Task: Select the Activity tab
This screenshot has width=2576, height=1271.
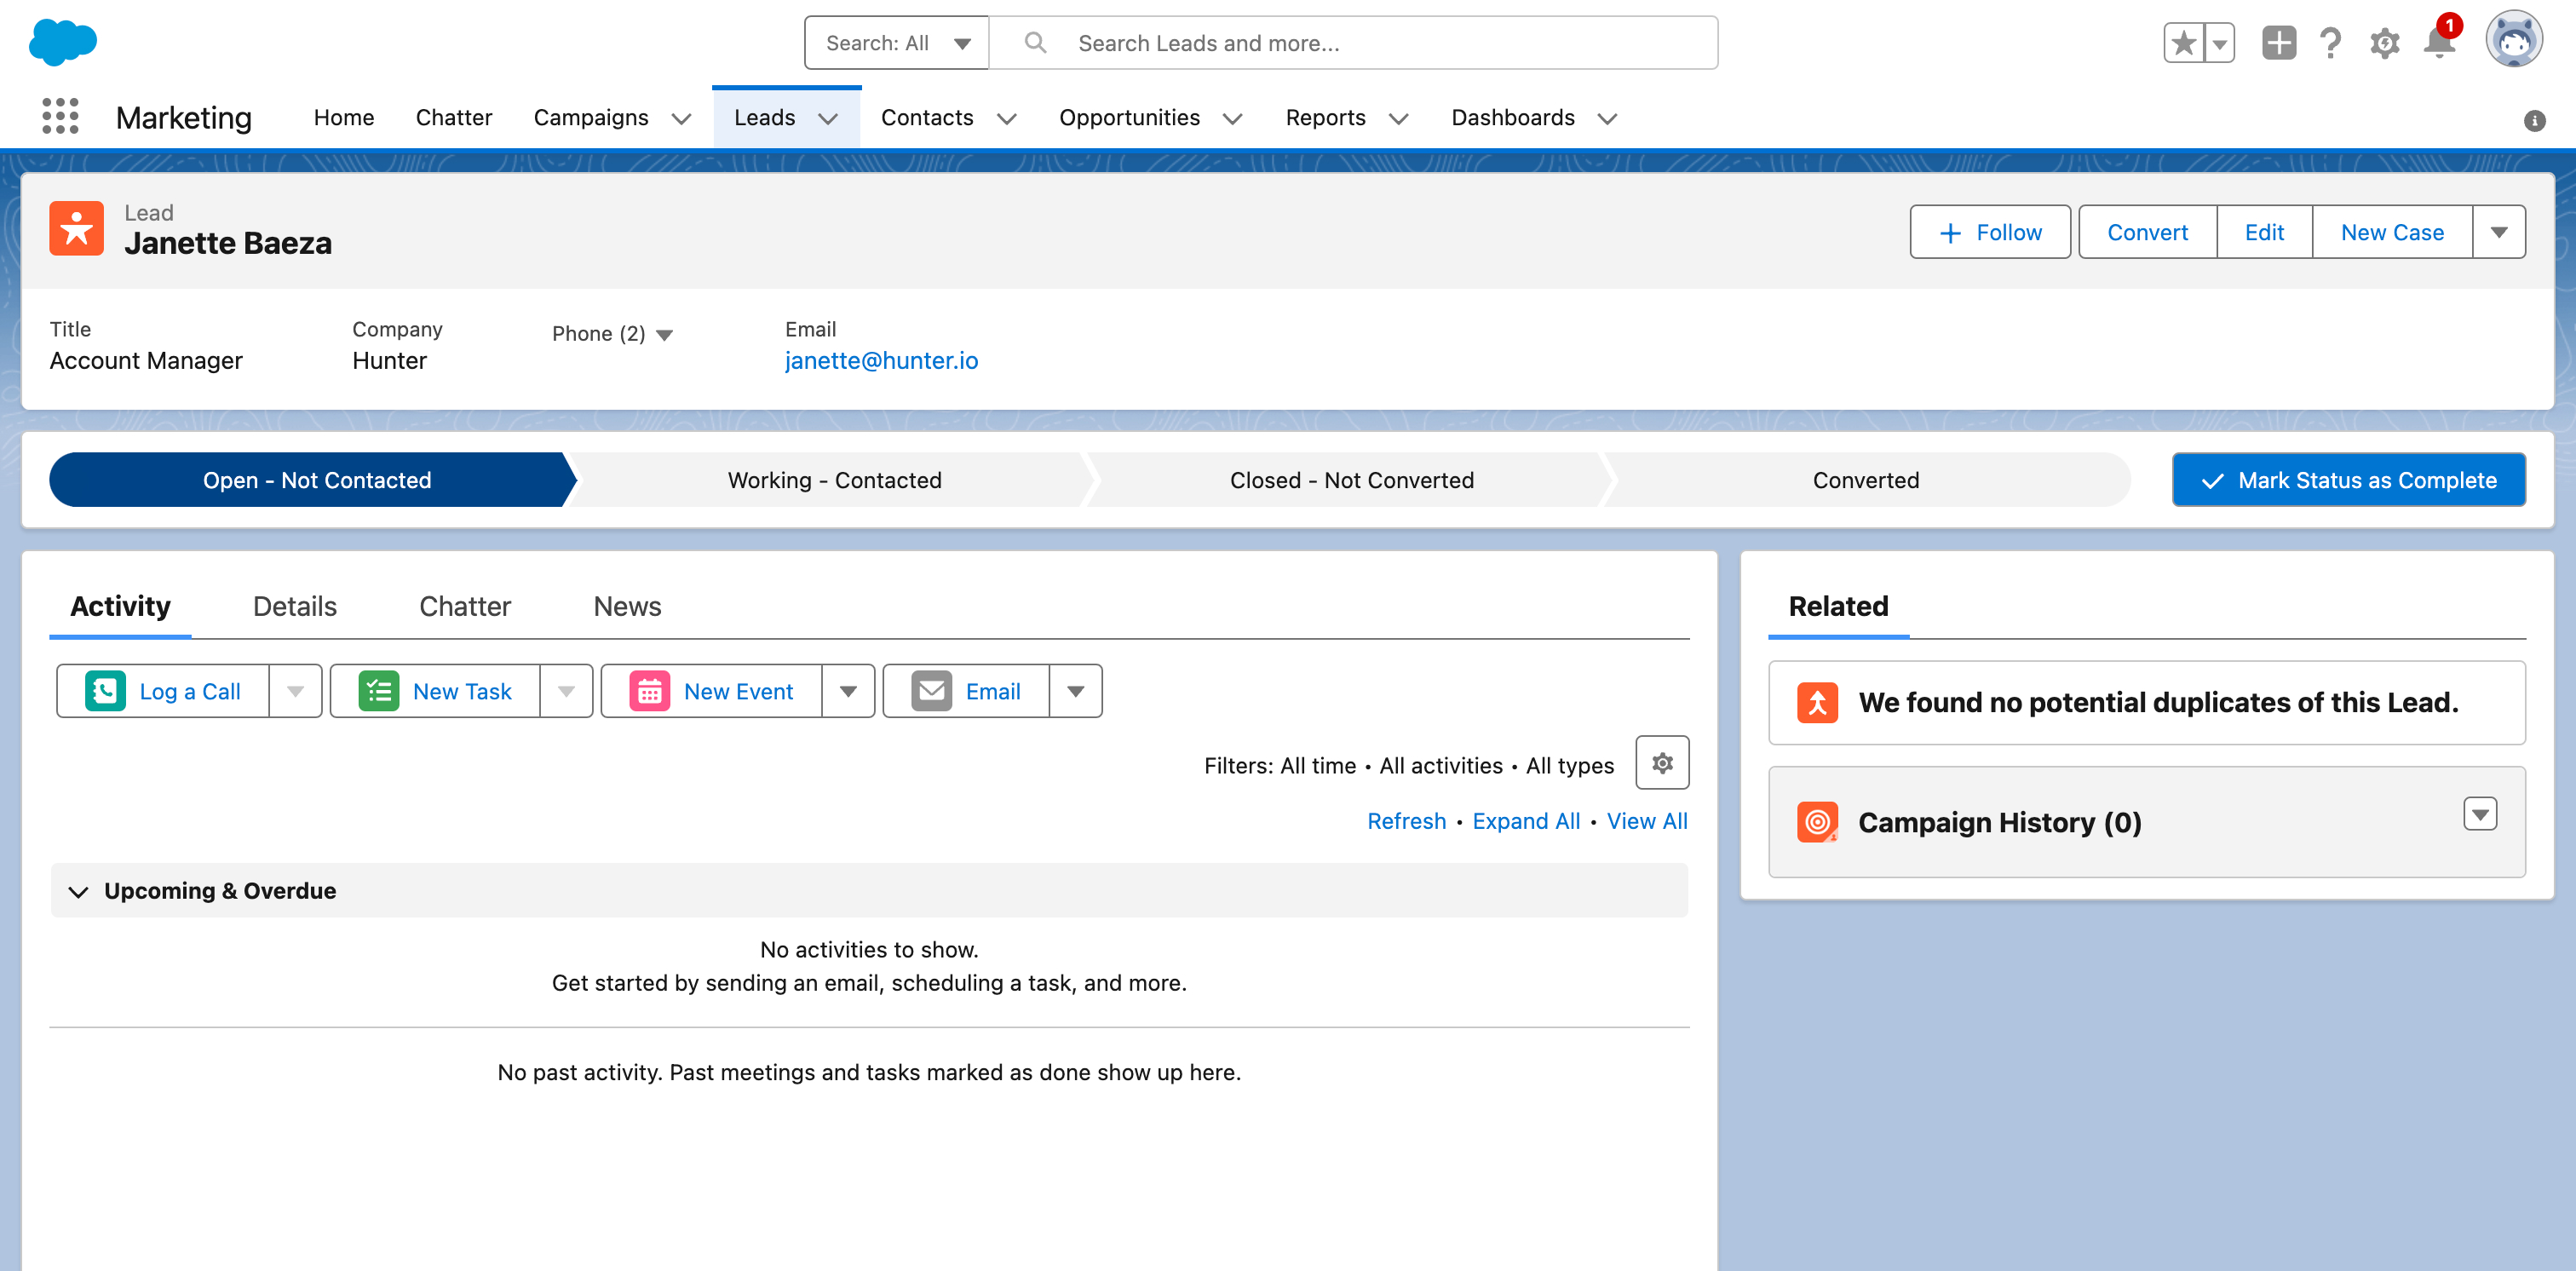Action: point(120,606)
